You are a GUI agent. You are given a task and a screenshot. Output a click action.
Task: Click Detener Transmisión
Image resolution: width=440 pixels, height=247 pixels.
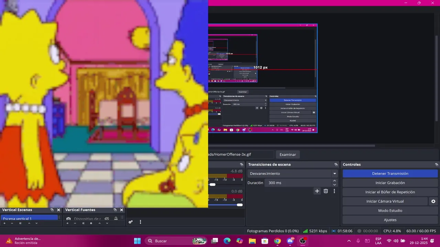[390, 174]
